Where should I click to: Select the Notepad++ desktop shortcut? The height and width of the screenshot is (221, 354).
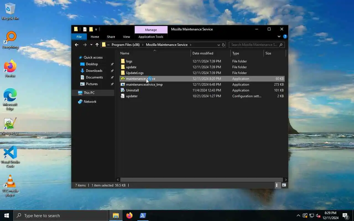pos(10,126)
